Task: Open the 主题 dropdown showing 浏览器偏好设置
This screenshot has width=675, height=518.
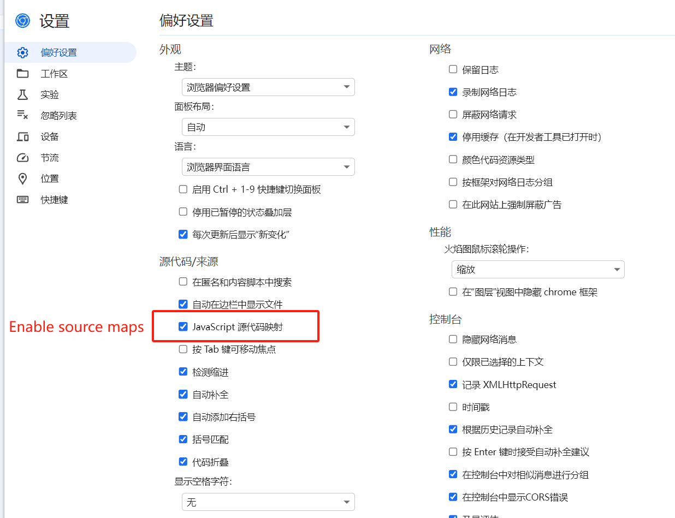Action: [268, 87]
